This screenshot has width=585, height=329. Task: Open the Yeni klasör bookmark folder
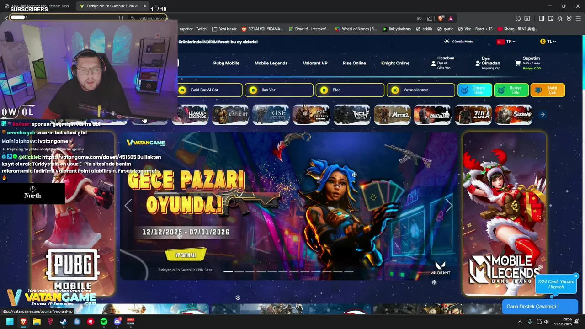pyautogui.click(x=224, y=29)
